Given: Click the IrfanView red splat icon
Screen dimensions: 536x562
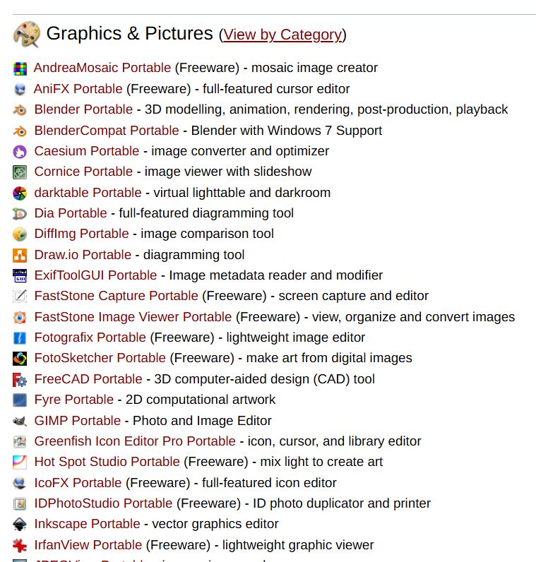Looking at the screenshot, I should coord(20,546).
